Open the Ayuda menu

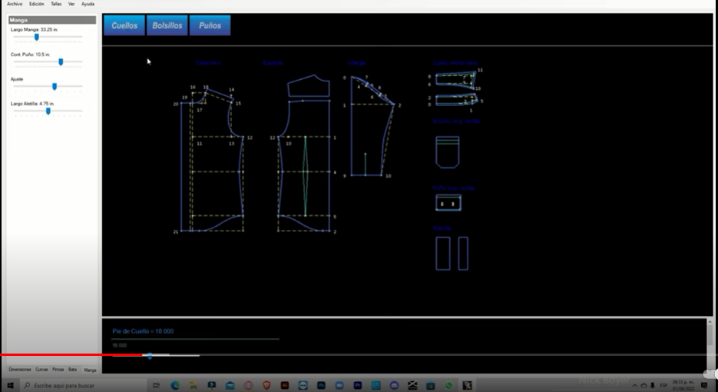click(x=88, y=4)
